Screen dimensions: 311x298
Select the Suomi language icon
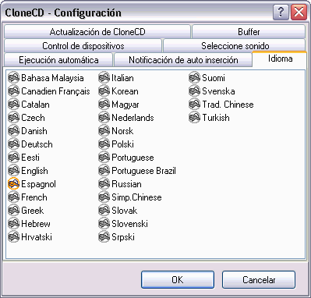pos(194,78)
